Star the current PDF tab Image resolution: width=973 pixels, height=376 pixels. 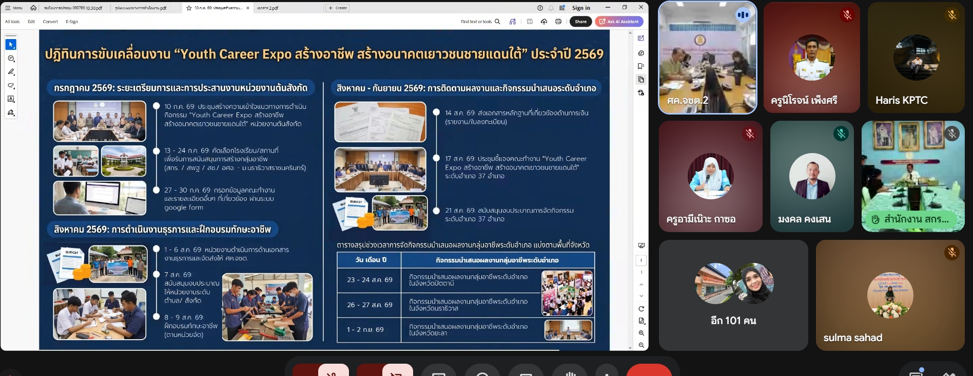click(x=189, y=8)
